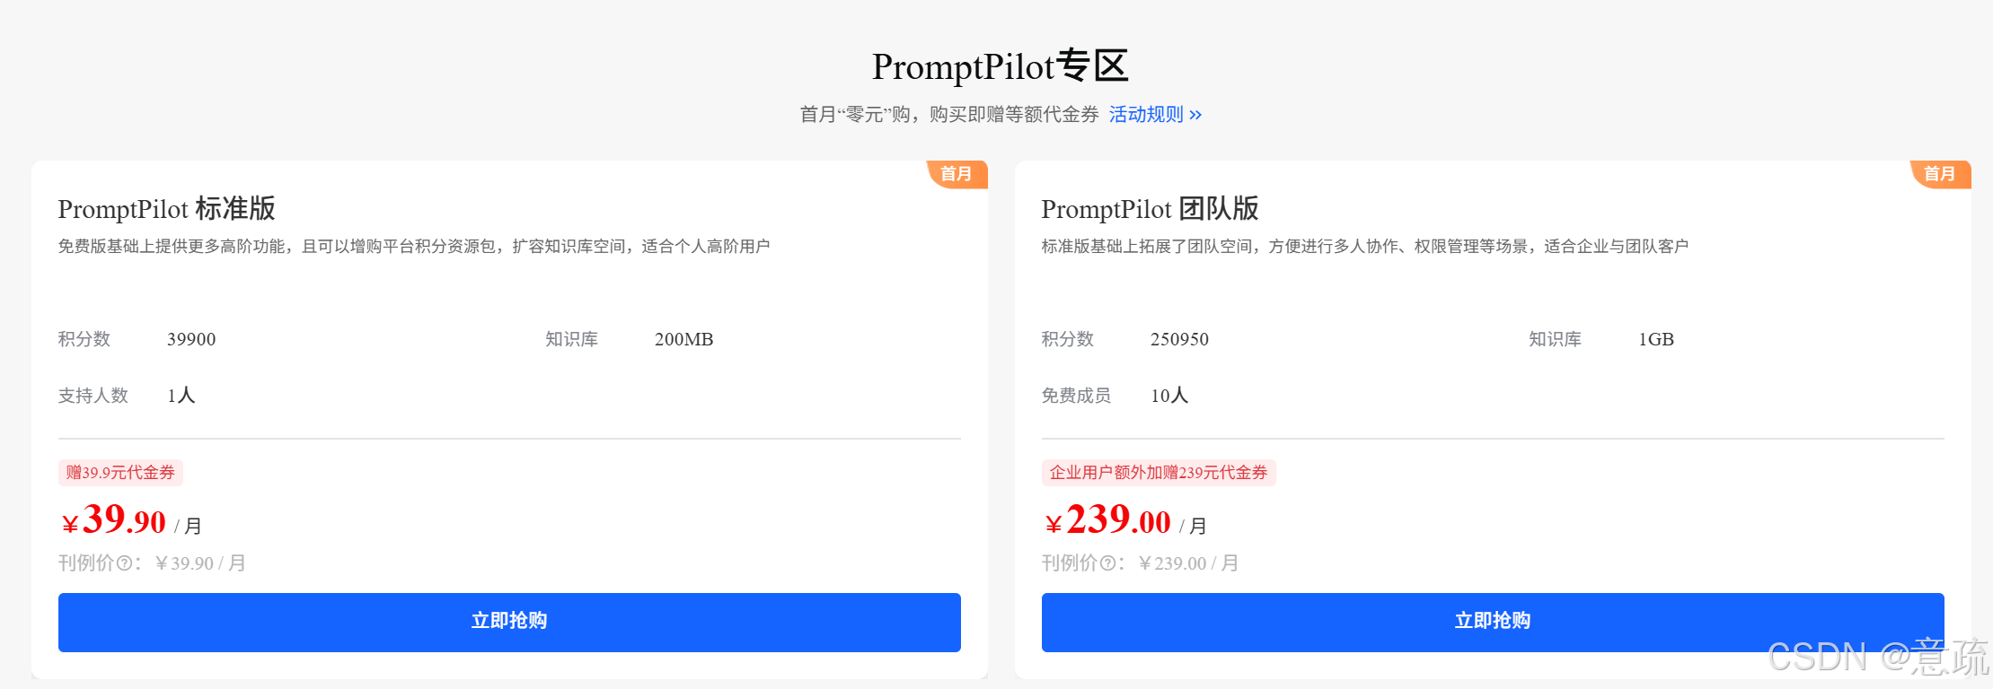Click the 10人 免费成员 value
The width and height of the screenshot is (1993, 689).
click(1169, 396)
